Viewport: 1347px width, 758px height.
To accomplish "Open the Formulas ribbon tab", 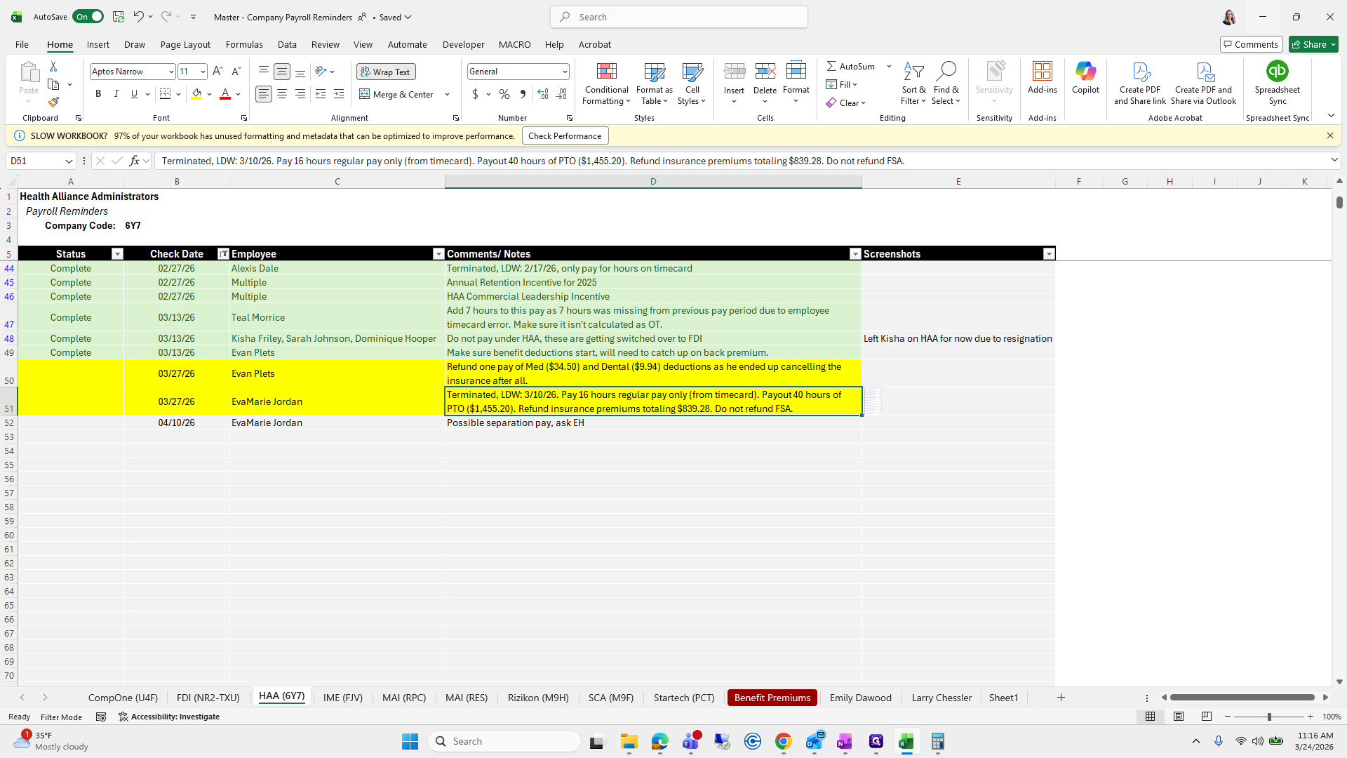I will coord(244,44).
